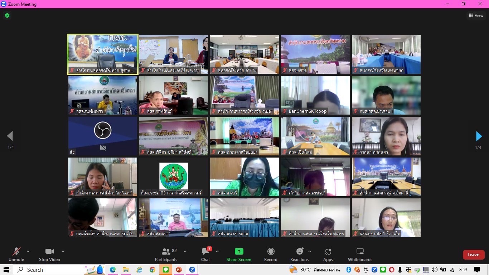Expand the Participants options arrow
489x275 pixels.
pyautogui.click(x=185, y=251)
